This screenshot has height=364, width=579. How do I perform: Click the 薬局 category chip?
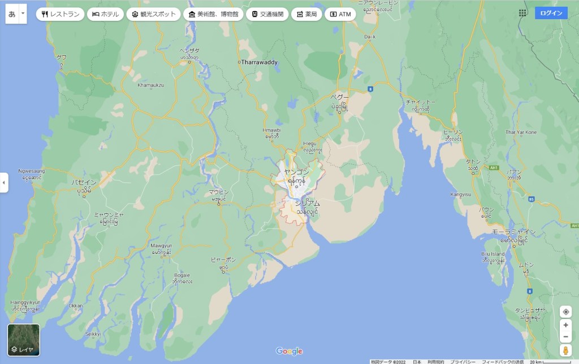click(306, 14)
